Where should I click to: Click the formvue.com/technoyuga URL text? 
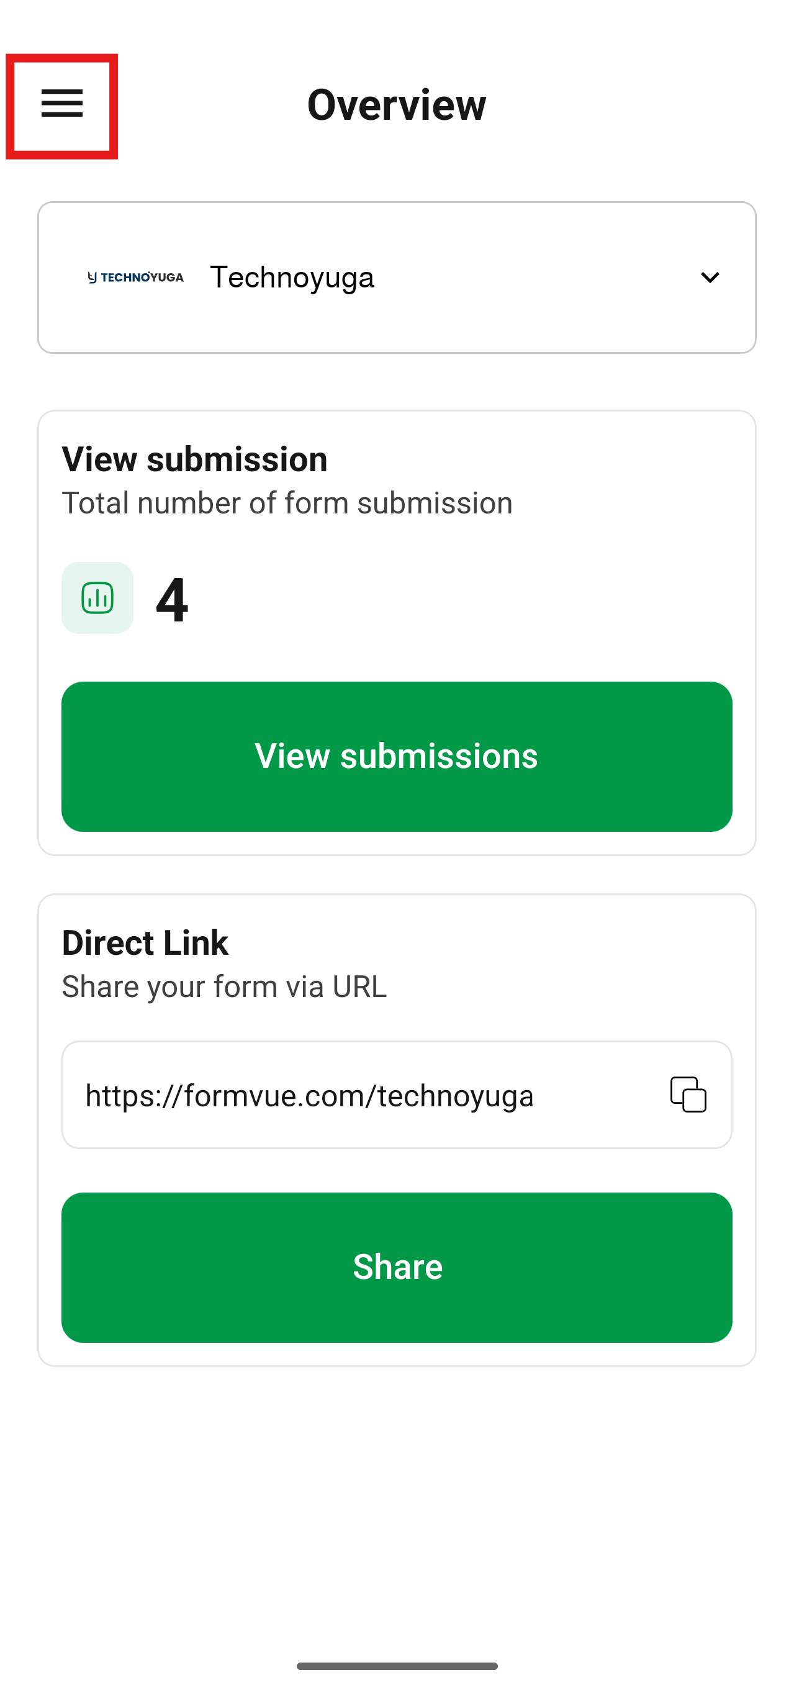pos(309,1096)
